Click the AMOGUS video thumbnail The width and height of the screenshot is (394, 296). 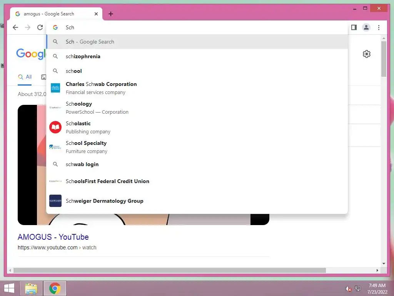coord(143,219)
